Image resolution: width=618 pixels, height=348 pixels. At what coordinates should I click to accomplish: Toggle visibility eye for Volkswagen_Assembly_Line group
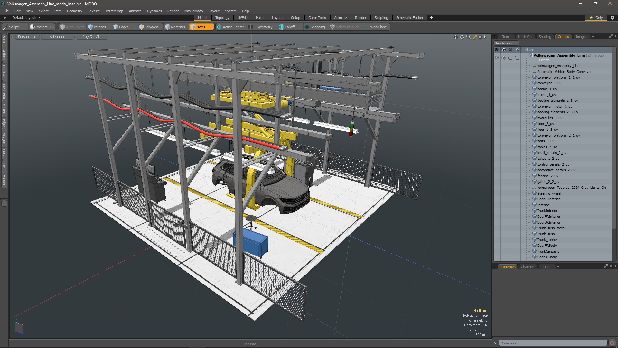[x=497, y=58]
